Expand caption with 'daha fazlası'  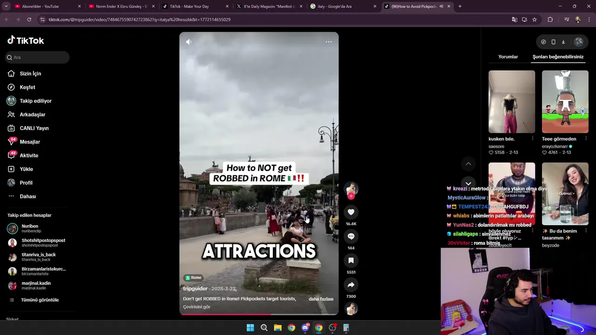pyautogui.click(x=321, y=299)
